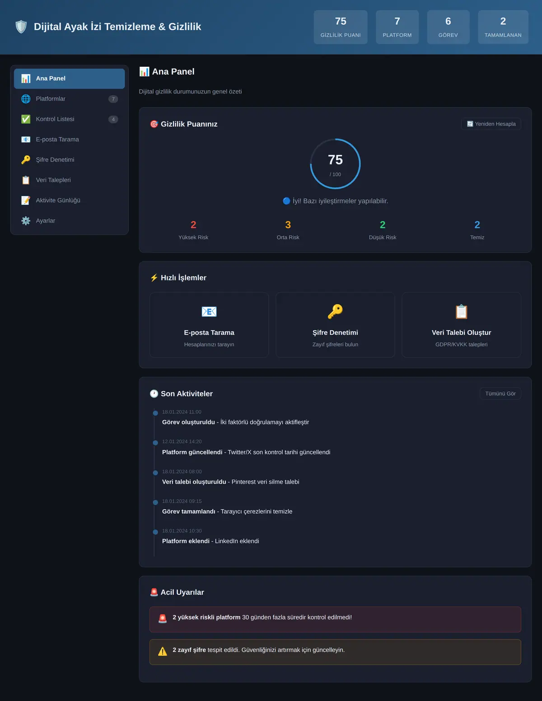
Task: Click the Görev count card showing 6
Action: pyautogui.click(x=448, y=27)
